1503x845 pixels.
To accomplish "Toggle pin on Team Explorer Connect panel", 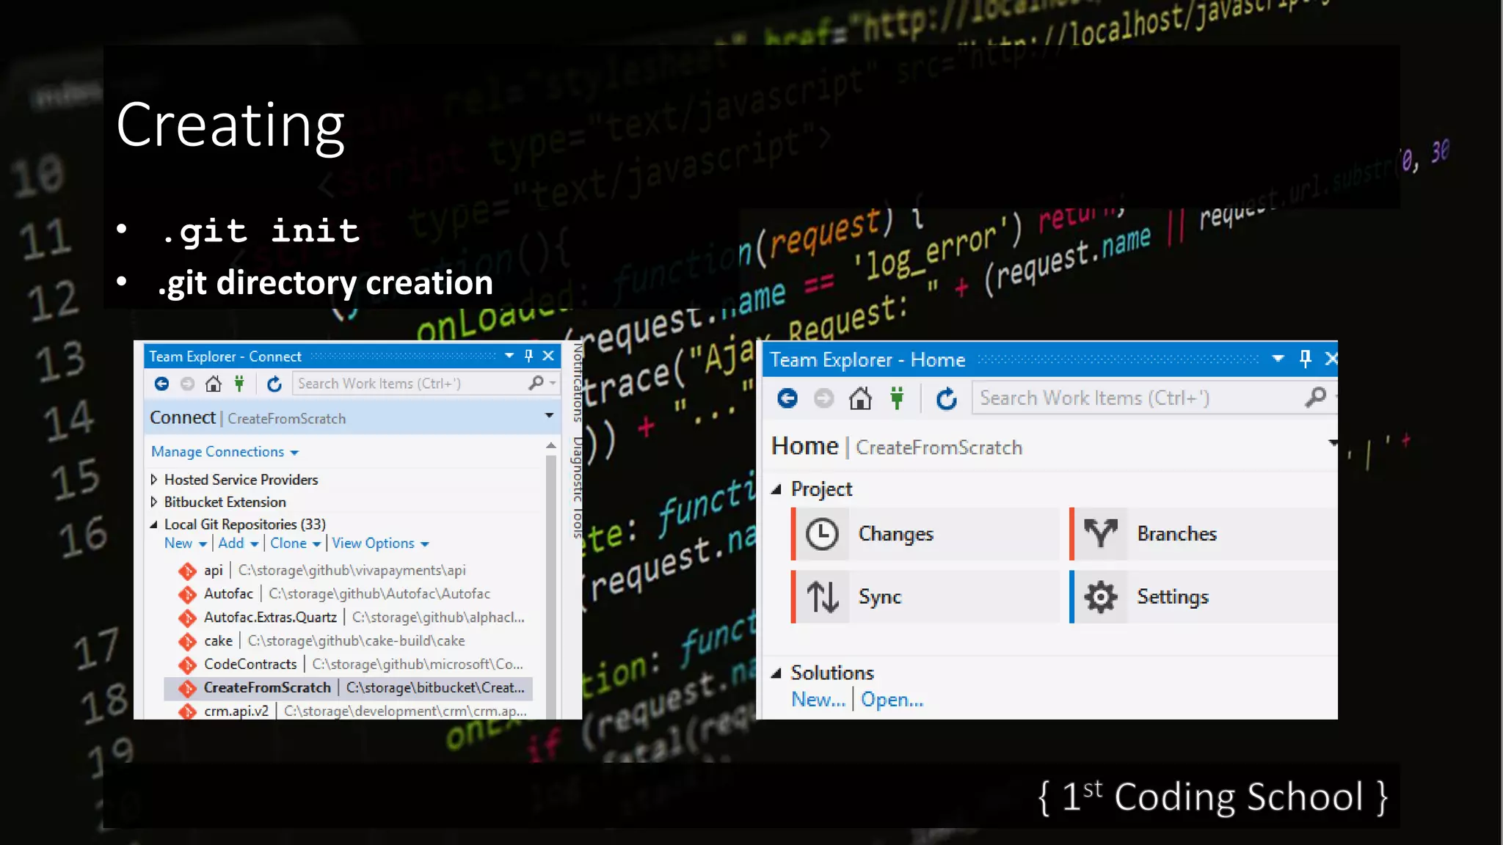I will pyautogui.click(x=528, y=356).
